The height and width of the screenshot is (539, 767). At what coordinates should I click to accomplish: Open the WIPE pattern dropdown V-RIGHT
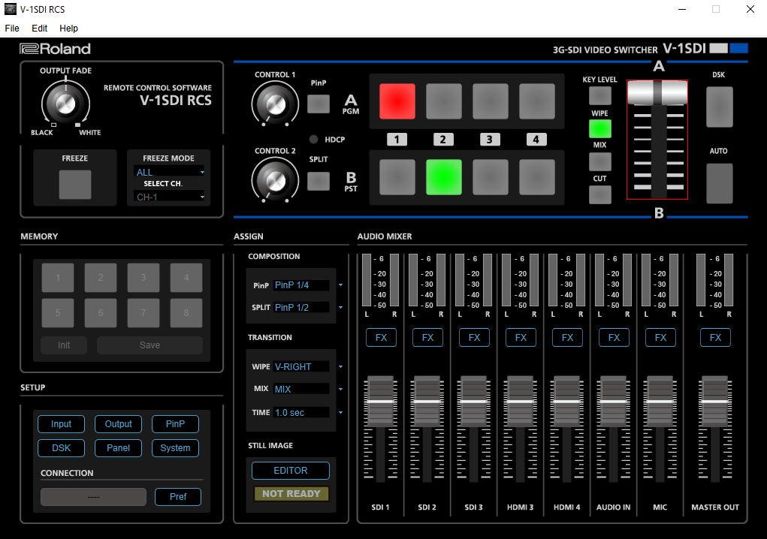(x=308, y=366)
